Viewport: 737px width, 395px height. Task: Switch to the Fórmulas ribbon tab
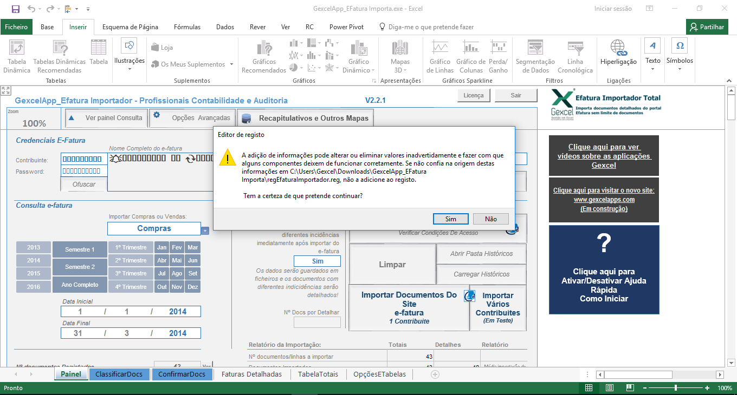[x=187, y=27]
